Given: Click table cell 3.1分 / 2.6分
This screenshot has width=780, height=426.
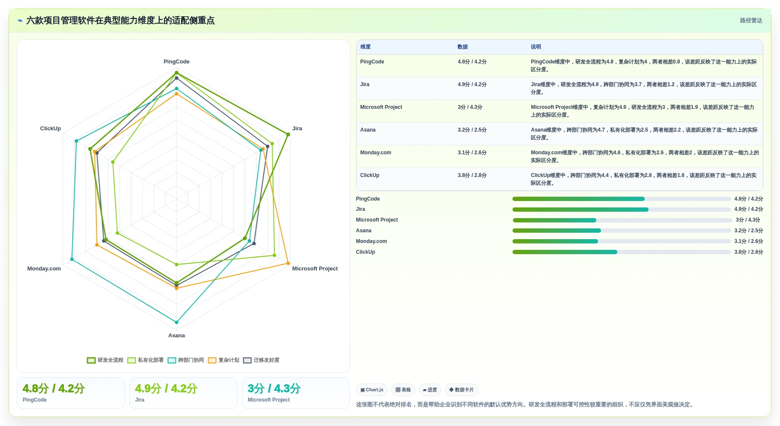Looking at the screenshot, I should (472, 153).
